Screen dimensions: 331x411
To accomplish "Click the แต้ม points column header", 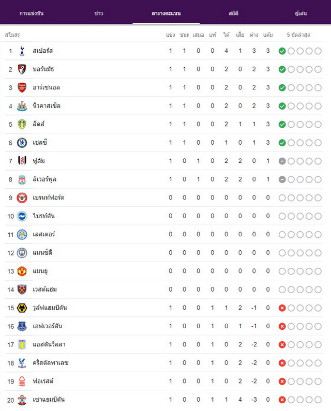I will (x=268, y=35).
